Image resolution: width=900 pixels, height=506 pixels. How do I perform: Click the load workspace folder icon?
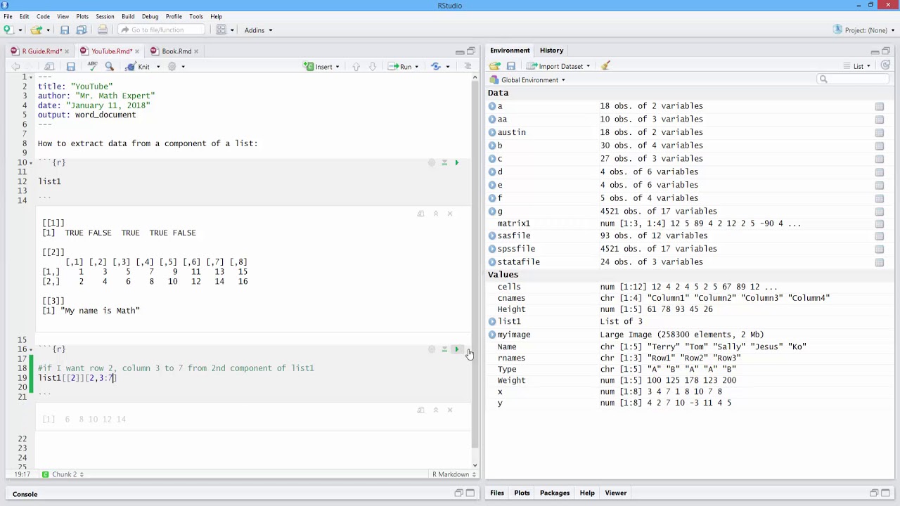coord(495,66)
